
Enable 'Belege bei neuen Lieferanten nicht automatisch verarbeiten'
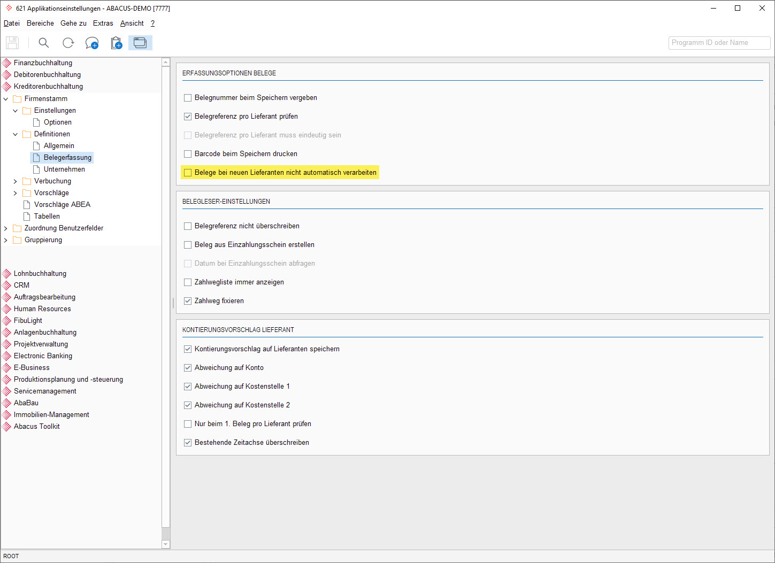click(188, 173)
